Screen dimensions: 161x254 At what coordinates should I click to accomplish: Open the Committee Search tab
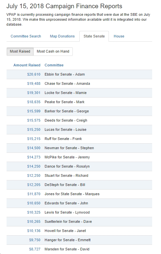pyautogui.click(x=26, y=36)
